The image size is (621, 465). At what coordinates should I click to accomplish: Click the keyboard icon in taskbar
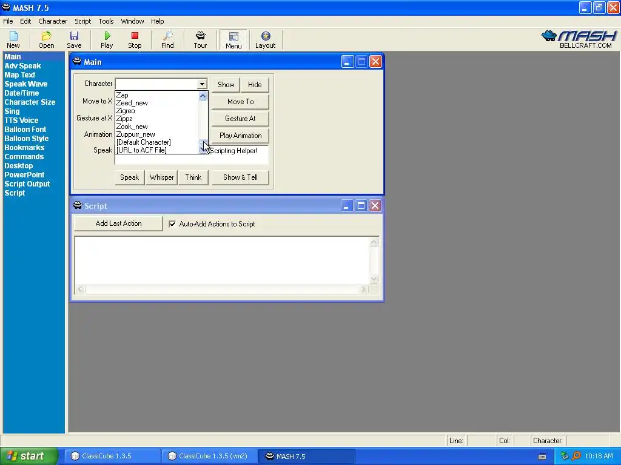coord(542,457)
